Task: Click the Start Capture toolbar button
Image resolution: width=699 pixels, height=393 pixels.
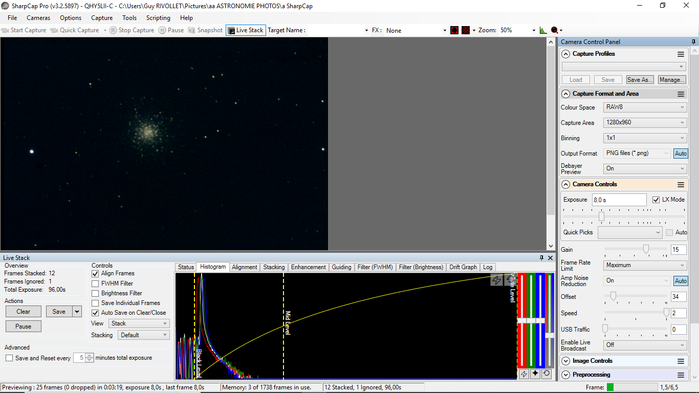Action: 24,30
